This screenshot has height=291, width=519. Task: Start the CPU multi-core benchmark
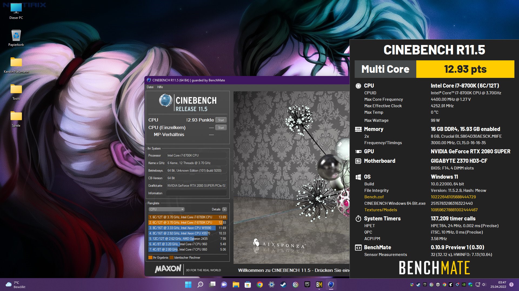221,120
